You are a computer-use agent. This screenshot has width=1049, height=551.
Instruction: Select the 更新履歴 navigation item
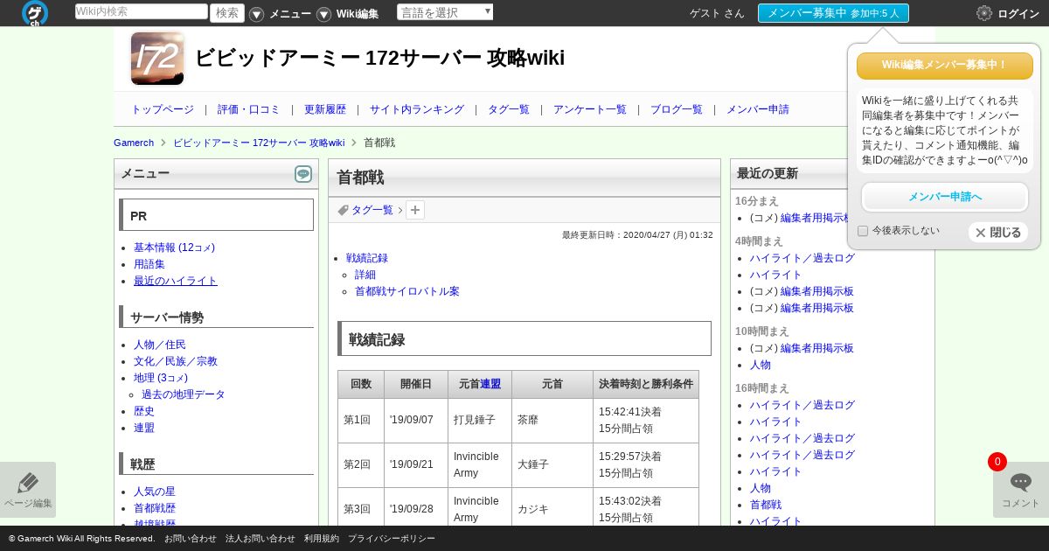pyautogui.click(x=325, y=109)
